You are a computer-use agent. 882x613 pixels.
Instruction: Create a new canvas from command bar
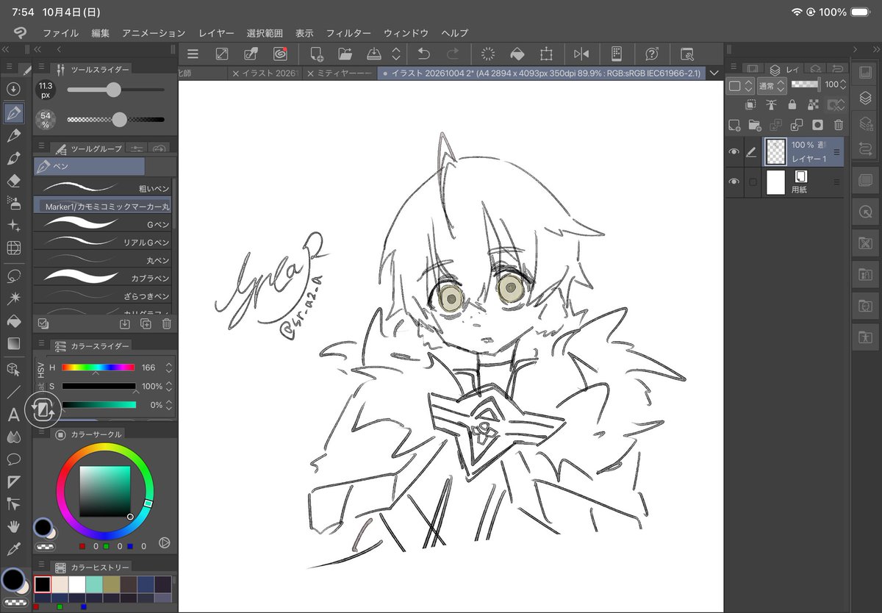click(x=317, y=54)
